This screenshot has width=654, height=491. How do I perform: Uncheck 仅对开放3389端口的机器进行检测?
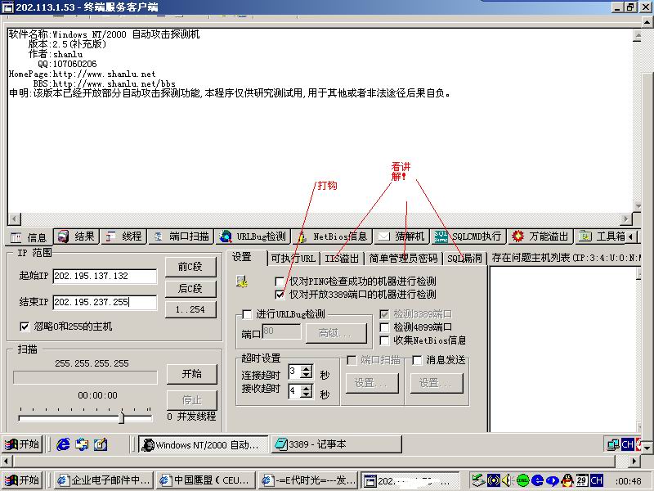pyautogui.click(x=280, y=295)
